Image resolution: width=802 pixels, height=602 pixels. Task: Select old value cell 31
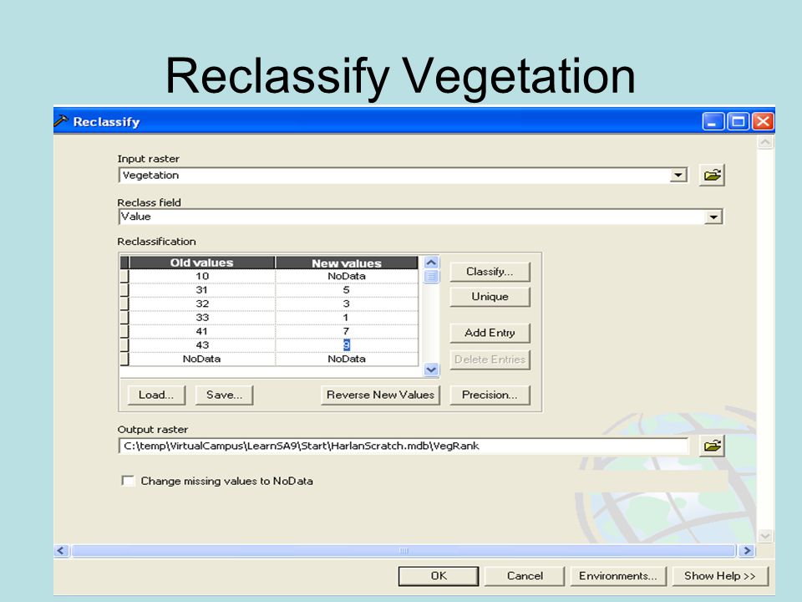click(x=202, y=290)
